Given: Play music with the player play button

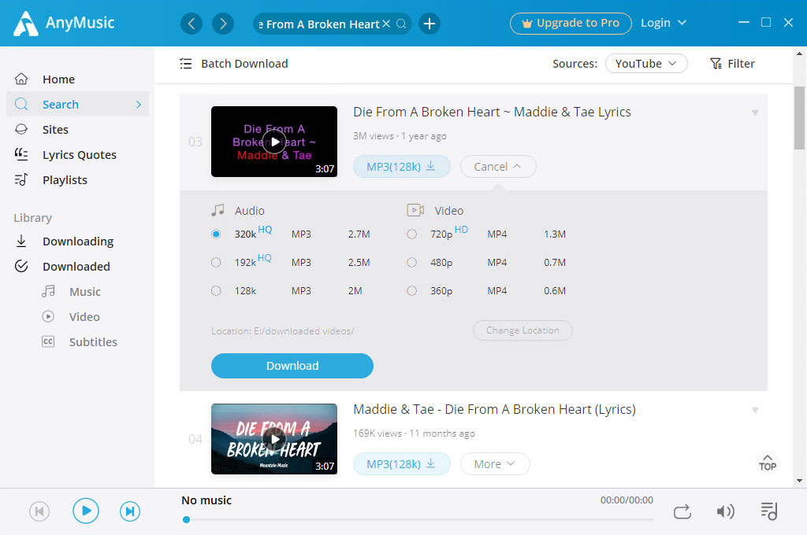Looking at the screenshot, I should [85, 511].
